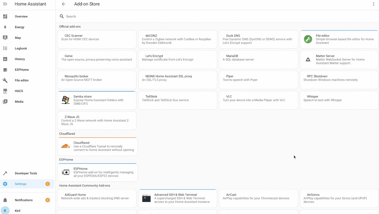Open the MariaDB add-on card

click(x=258, y=60)
